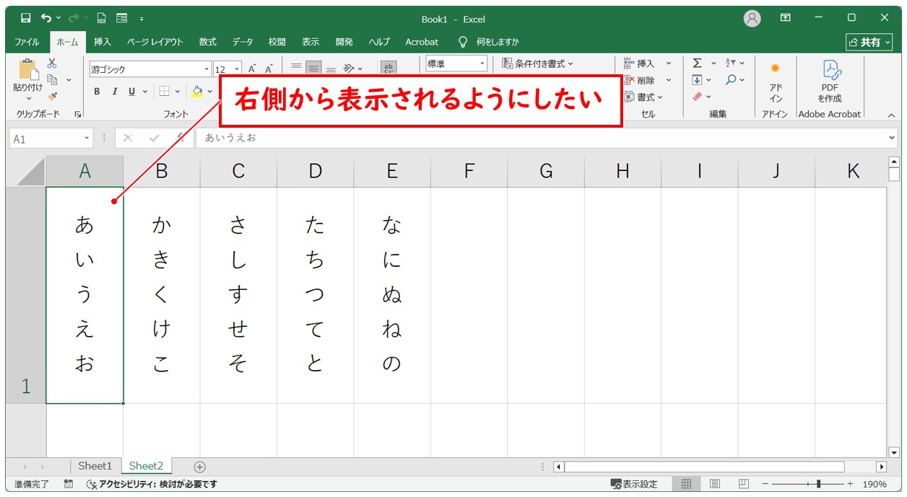This screenshot has width=907, height=497.
Task: Select the Format Painter brush icon
Action: click(52, 96)
